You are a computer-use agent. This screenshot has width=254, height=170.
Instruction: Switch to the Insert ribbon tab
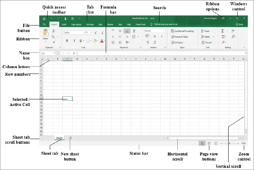64,24
